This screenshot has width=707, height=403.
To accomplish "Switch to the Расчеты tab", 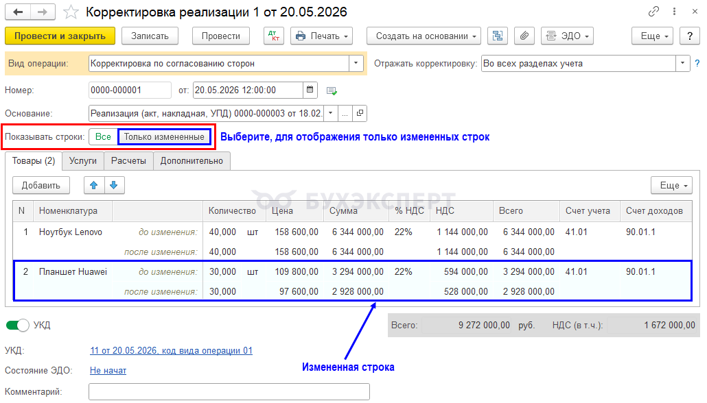I will pos(128,161).
